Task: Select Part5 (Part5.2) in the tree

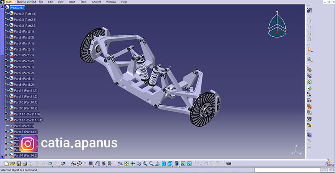Action: click(24, 61)
